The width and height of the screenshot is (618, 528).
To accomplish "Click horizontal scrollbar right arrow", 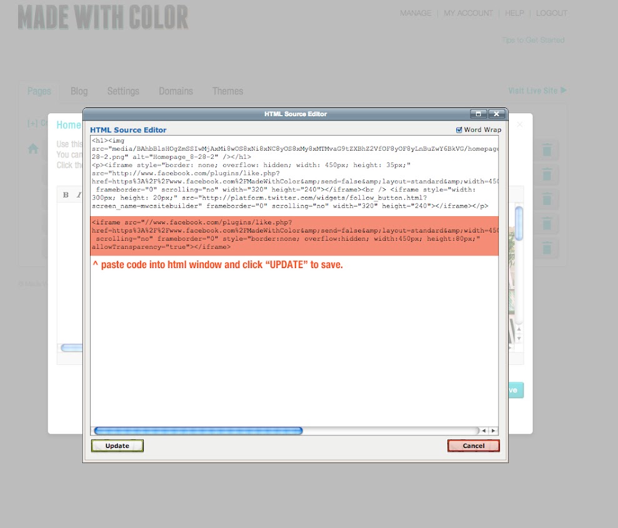I will tap(493, 431).
